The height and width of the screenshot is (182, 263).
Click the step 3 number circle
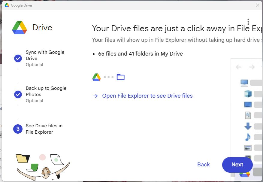(18, 129)
